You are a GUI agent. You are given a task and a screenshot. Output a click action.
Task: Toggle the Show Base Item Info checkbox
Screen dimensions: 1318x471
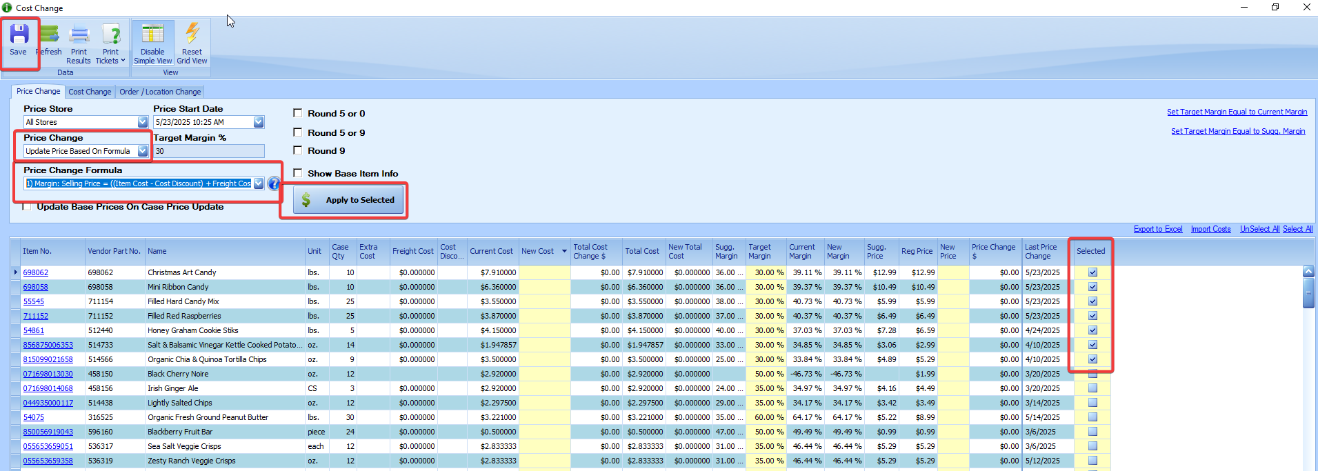[x=298, y=173]
